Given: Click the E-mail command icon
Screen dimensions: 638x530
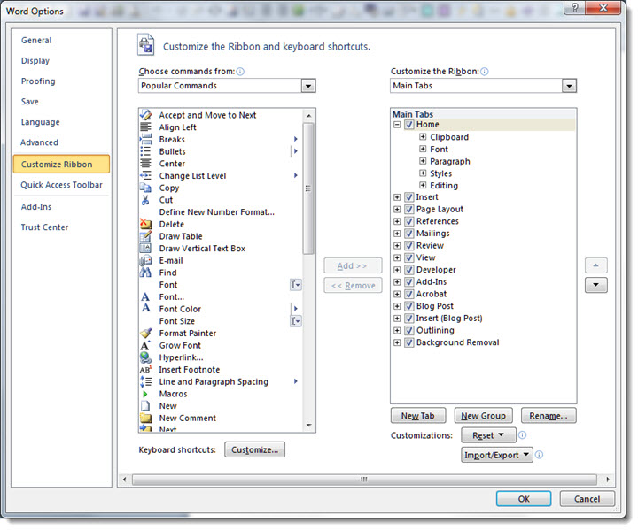Looking at the screenshot, I should (145, 260).
